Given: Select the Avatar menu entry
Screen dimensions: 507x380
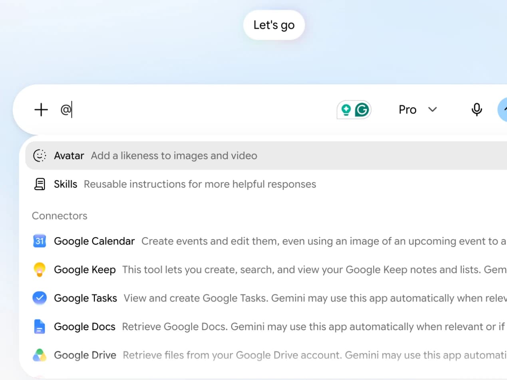Looking at the screenshot, I should pos(266,156).
